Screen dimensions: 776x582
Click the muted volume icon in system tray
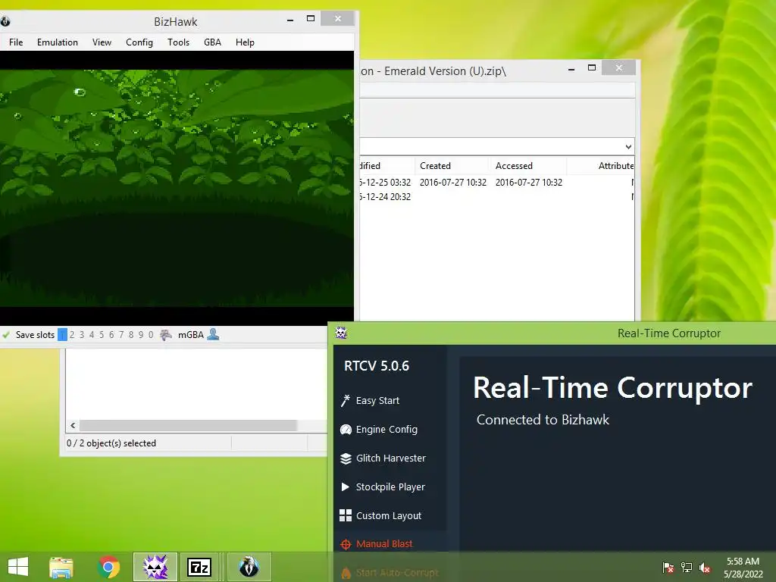[705, 568]
